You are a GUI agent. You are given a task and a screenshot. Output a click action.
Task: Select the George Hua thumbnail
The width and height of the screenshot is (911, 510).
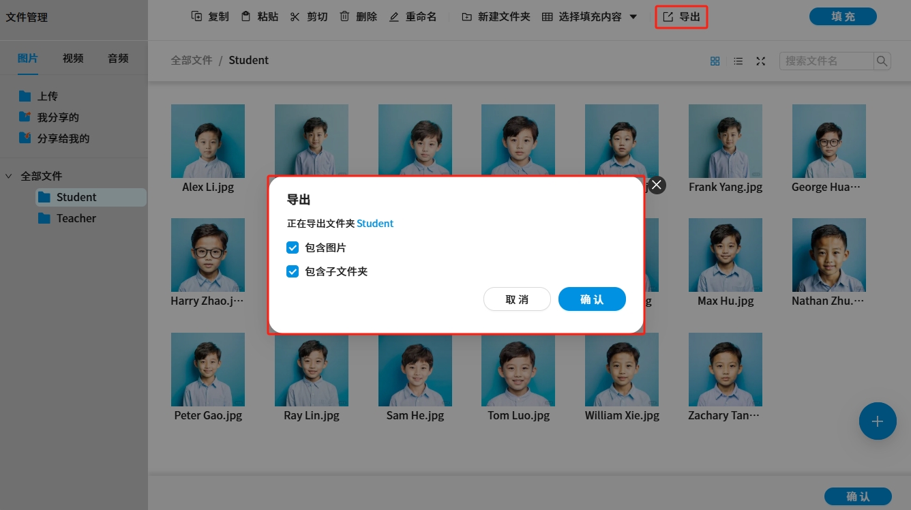coord(829,141)
